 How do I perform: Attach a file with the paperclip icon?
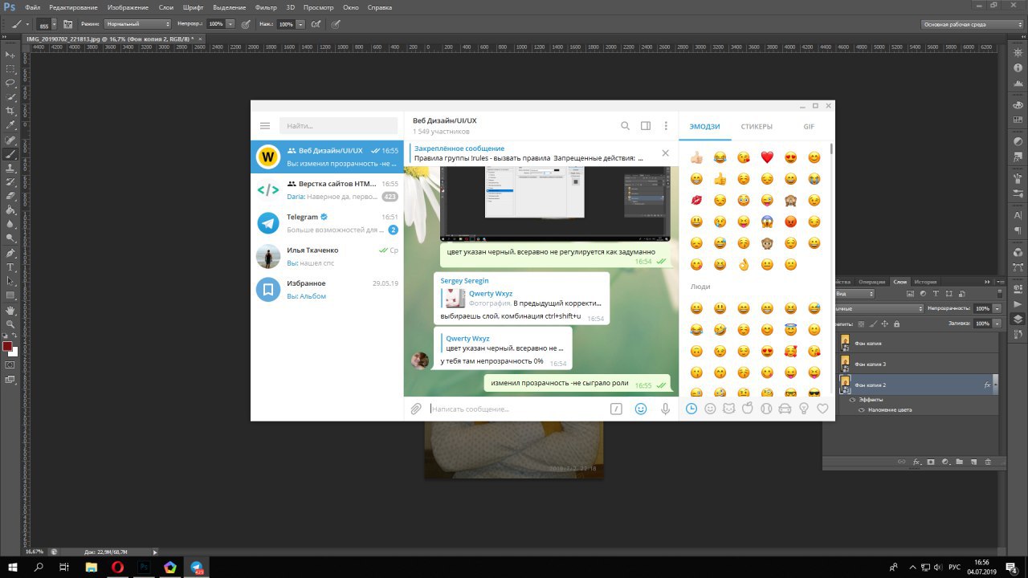click(416, 409)
